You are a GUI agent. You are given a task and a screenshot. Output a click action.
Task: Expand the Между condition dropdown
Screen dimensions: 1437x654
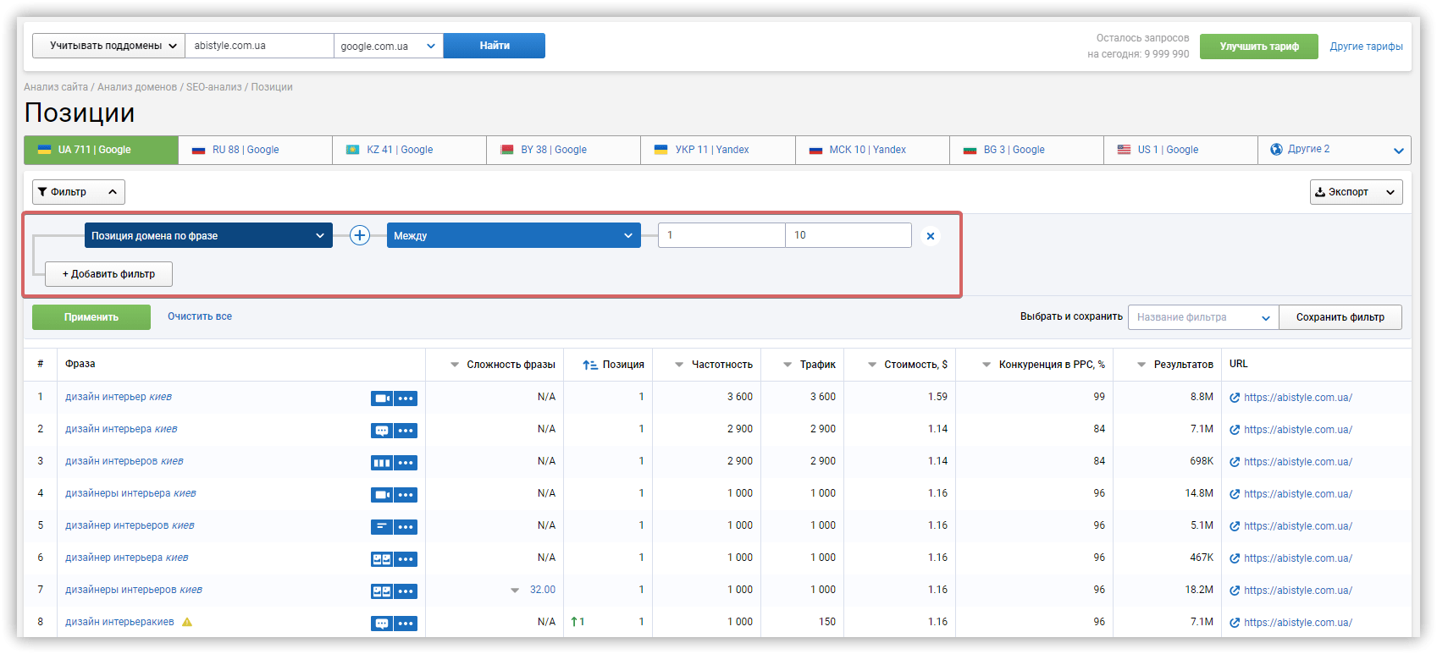pyautogui.click(x=514, y=235)
